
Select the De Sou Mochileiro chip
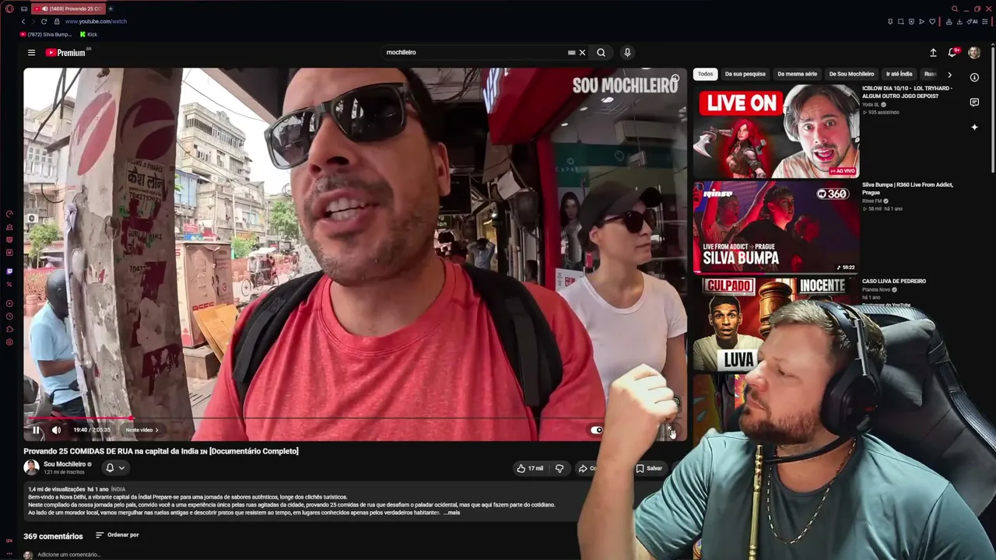pos(851,74)
